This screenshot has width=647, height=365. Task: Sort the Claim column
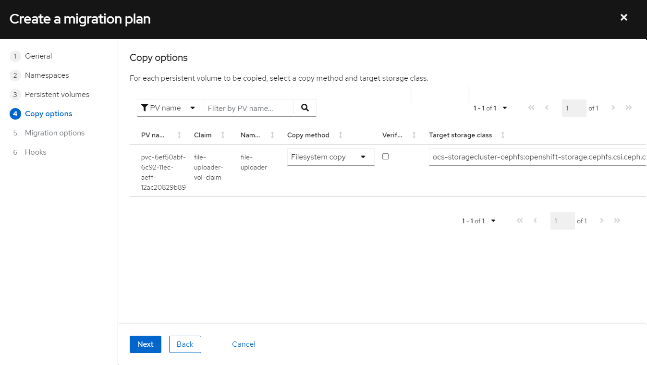222,135
